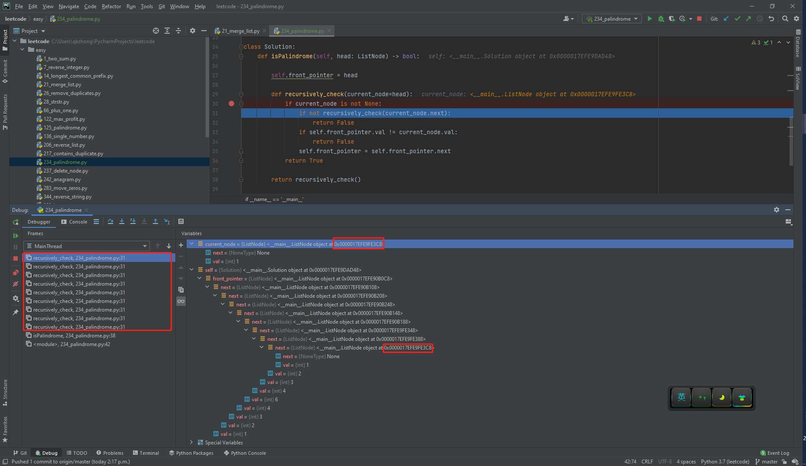806x466 pixels.
Task: Click the Project panel vertical scrollbar
Action: (207, 86)
